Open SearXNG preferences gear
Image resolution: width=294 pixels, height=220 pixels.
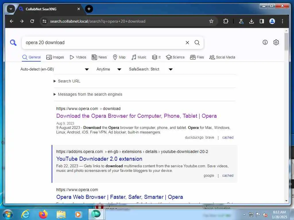click(x=276, y=42)
